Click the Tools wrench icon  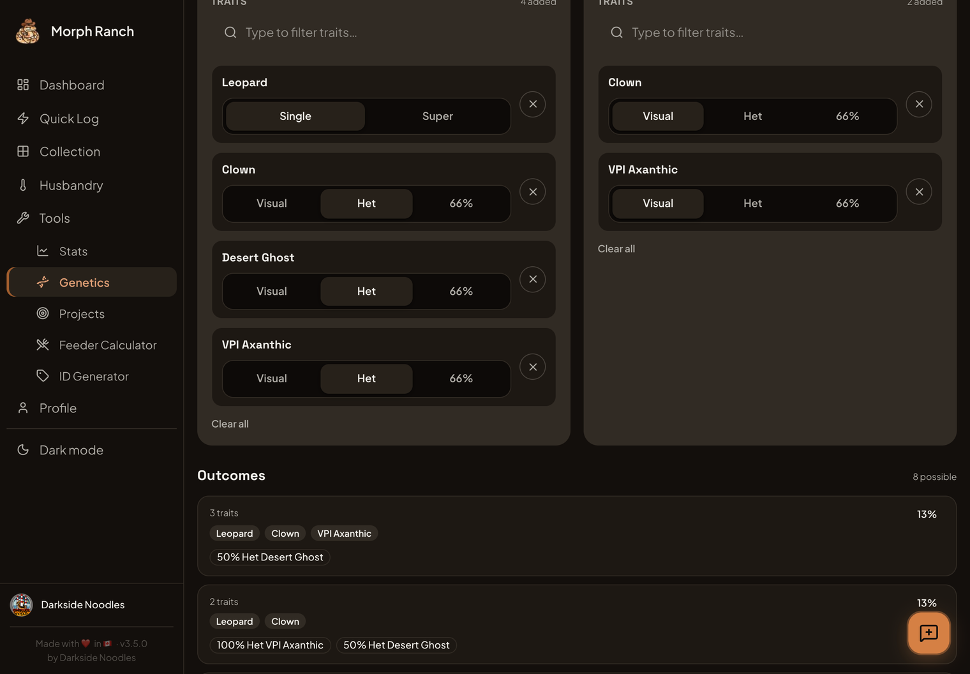pyautogui.click(x=23, y=218)
